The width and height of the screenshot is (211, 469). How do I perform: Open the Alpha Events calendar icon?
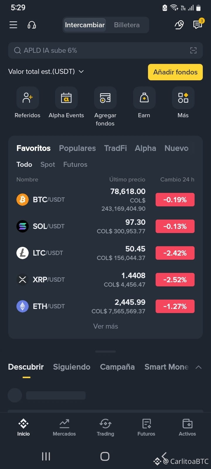66,98
